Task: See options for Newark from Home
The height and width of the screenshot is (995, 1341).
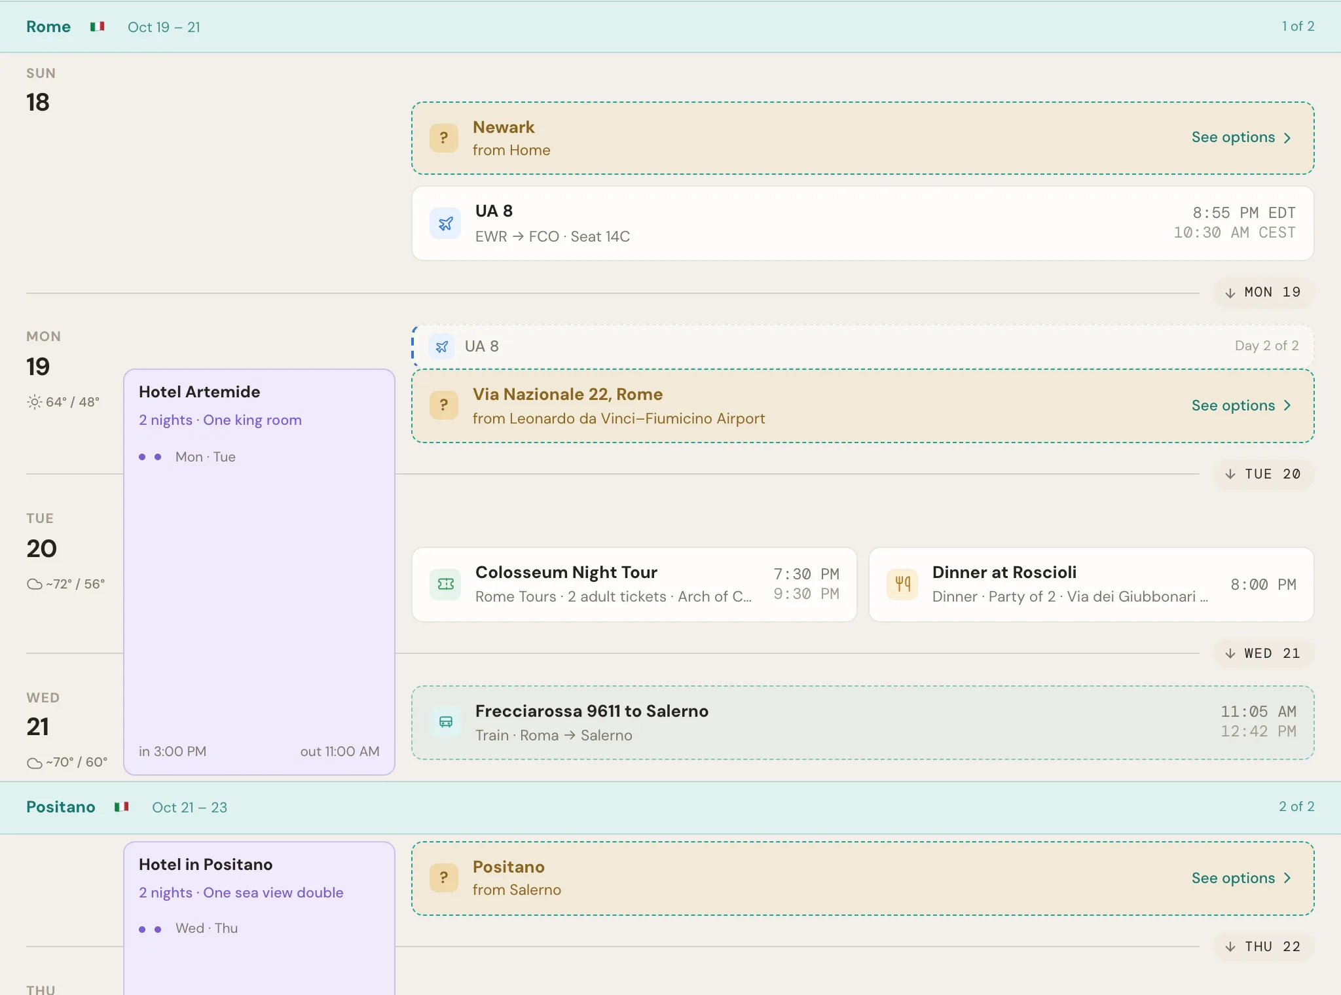Action: [1241, 137]
